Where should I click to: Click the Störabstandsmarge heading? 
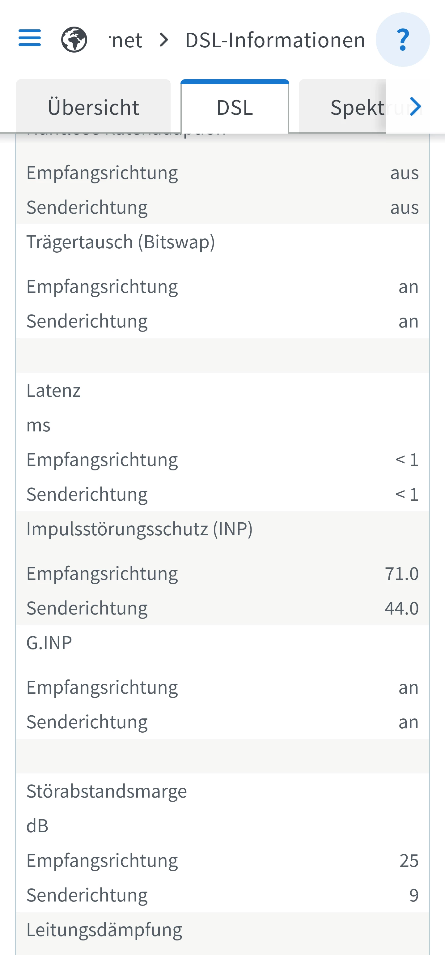point(107,791)
